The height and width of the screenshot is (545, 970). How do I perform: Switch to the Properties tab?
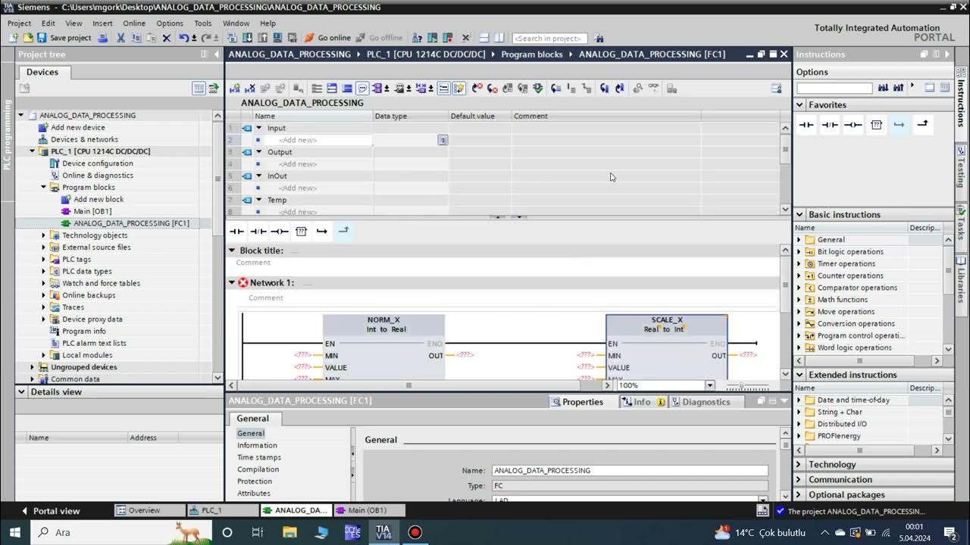tap(577, 402)
